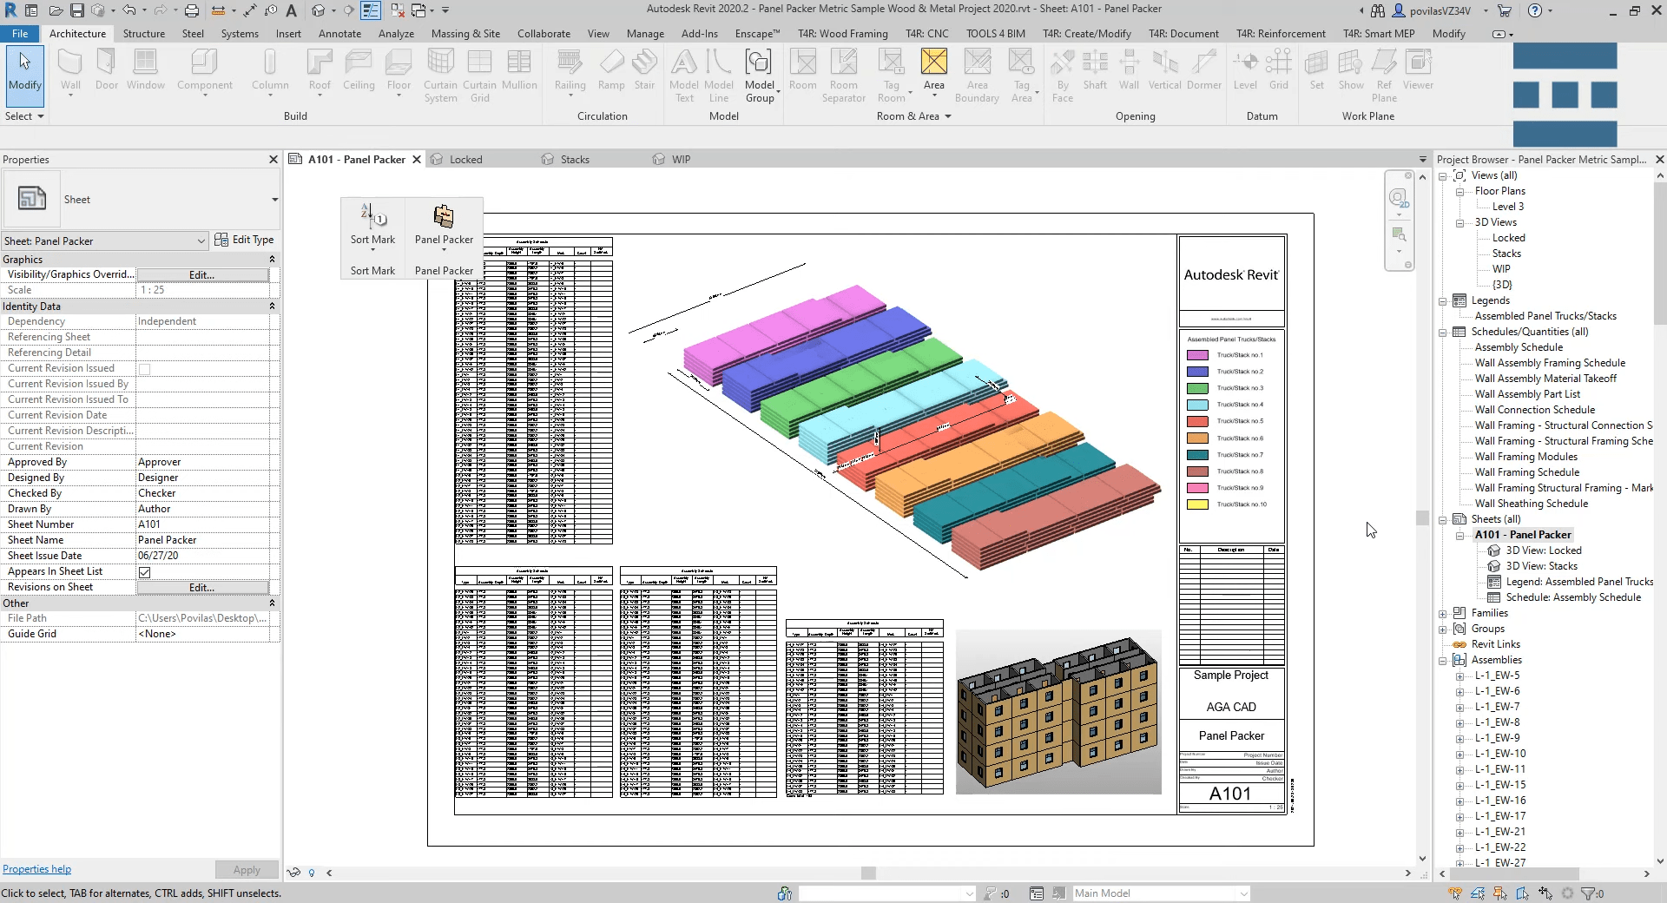Enable the Current Revision Issued checkbox
Viewport: 1667px width, 903px height.
click(x=144, y=369)
